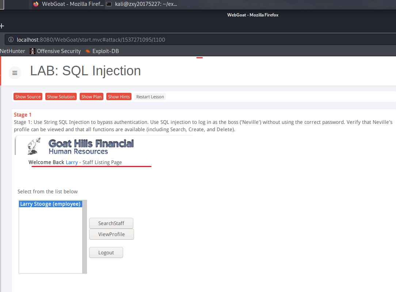Click the WebGoat - Mozilla Firefox window title
The width and height of the screenshot is (396, 292).
pos(252,15)
